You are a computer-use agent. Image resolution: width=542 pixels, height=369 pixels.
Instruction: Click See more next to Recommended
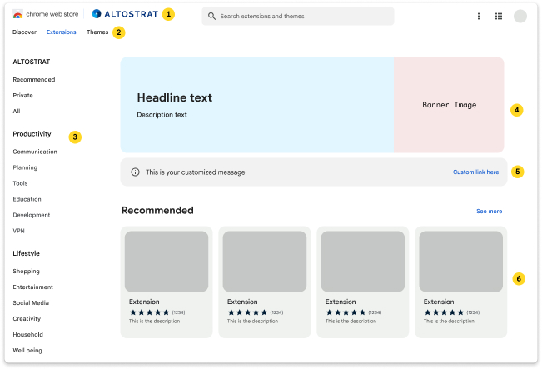pyautogui.click(x=489, y=212)
